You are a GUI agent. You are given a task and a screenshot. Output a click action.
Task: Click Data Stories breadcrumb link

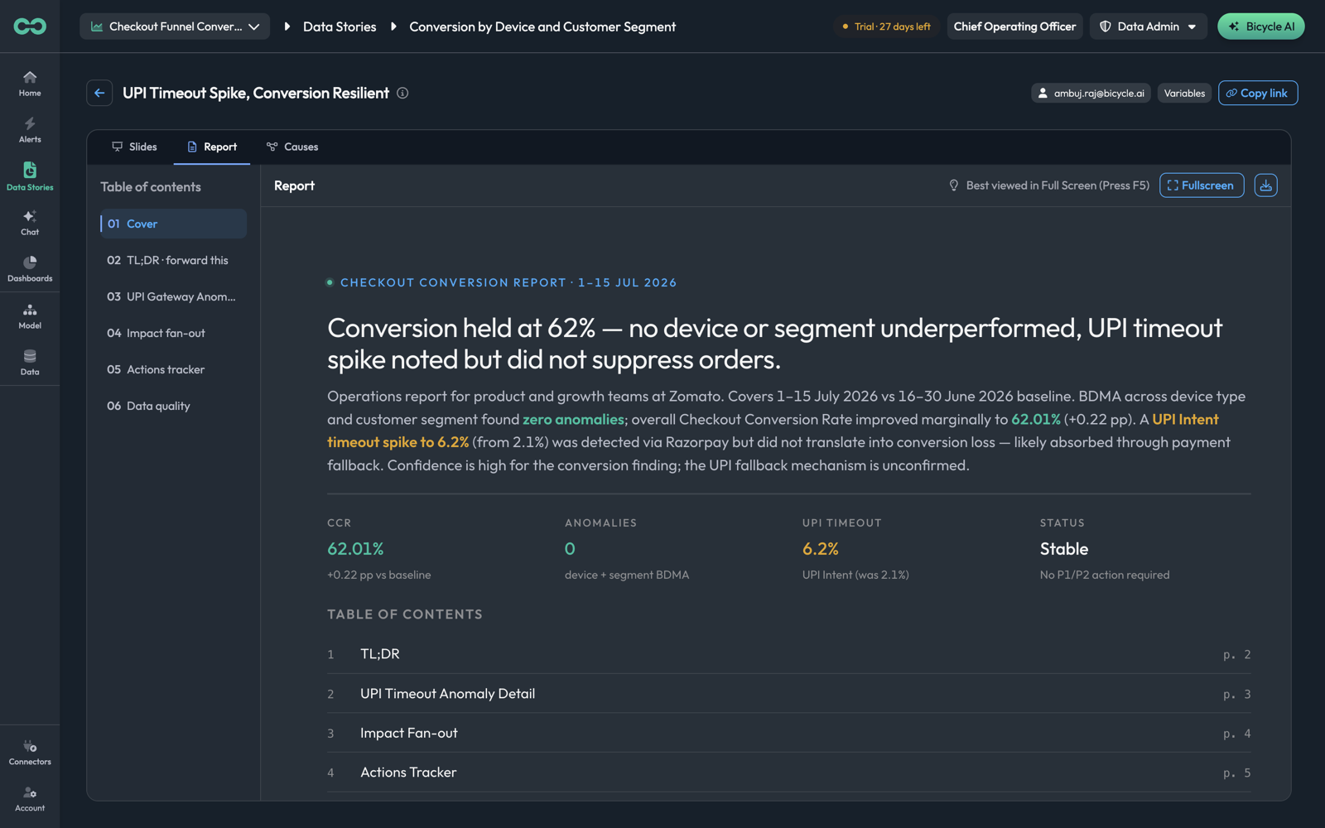click(x=340, y=26)
